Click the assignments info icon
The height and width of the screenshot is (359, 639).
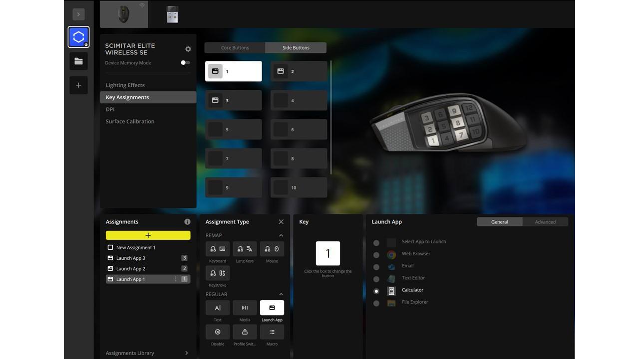(x=187, y=222)
